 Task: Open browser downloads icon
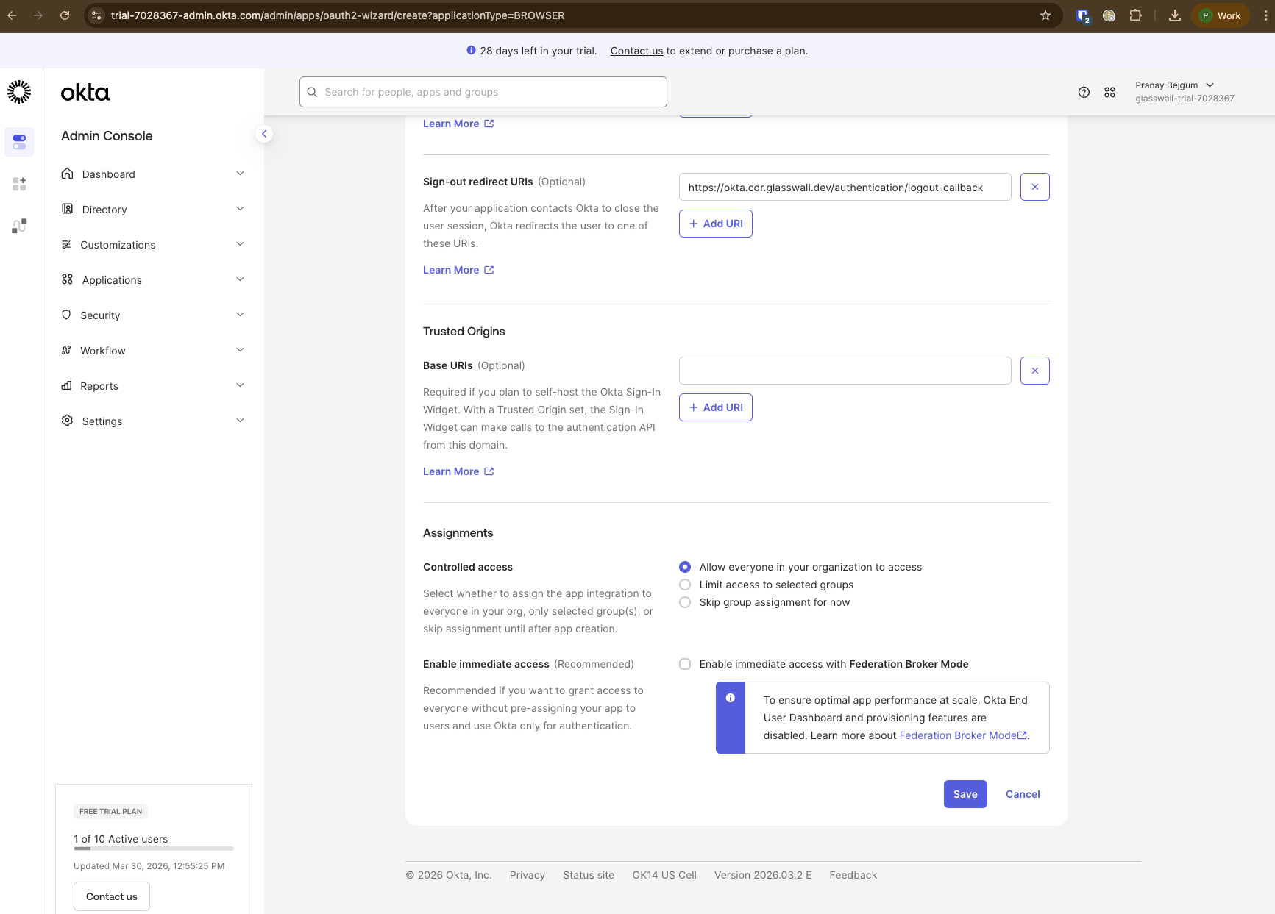(1175, 15)
